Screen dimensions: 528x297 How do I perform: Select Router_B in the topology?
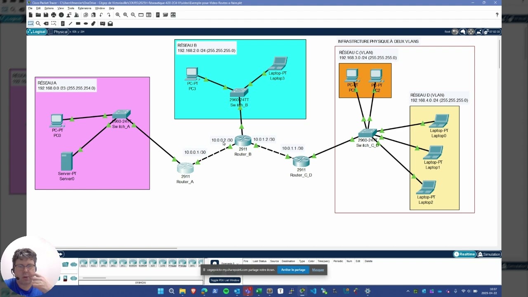coord(243,141)
